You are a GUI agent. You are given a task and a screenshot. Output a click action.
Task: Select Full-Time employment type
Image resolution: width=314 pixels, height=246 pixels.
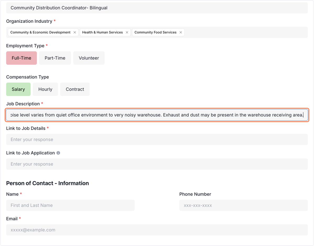(21, 58)
